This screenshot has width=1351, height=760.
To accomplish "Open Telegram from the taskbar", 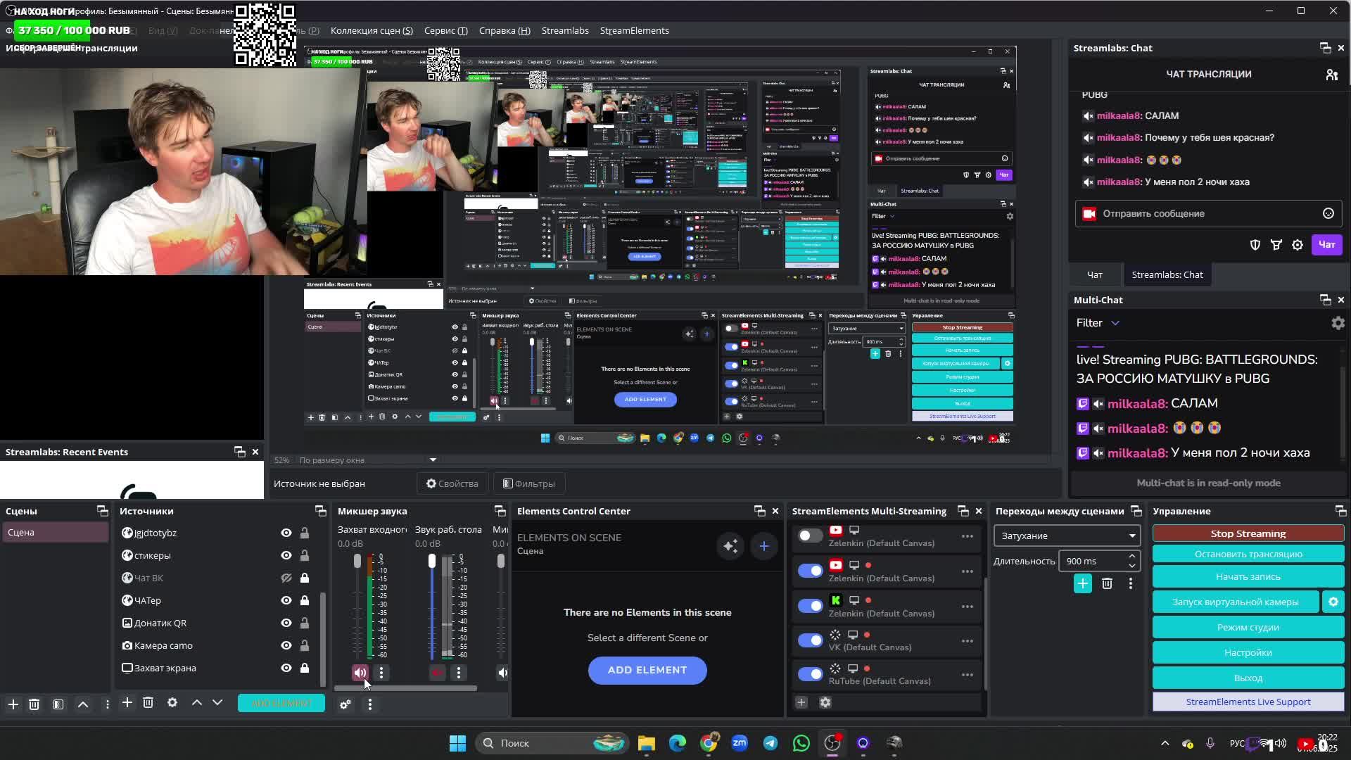I will click(770, 743).
